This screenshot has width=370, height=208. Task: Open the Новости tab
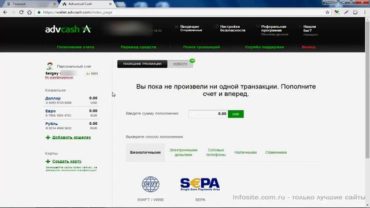[180, 64]
